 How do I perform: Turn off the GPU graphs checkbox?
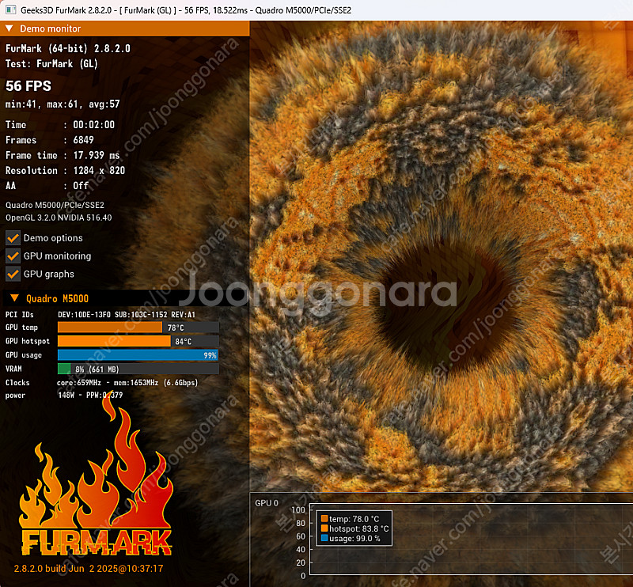[13, 275]
